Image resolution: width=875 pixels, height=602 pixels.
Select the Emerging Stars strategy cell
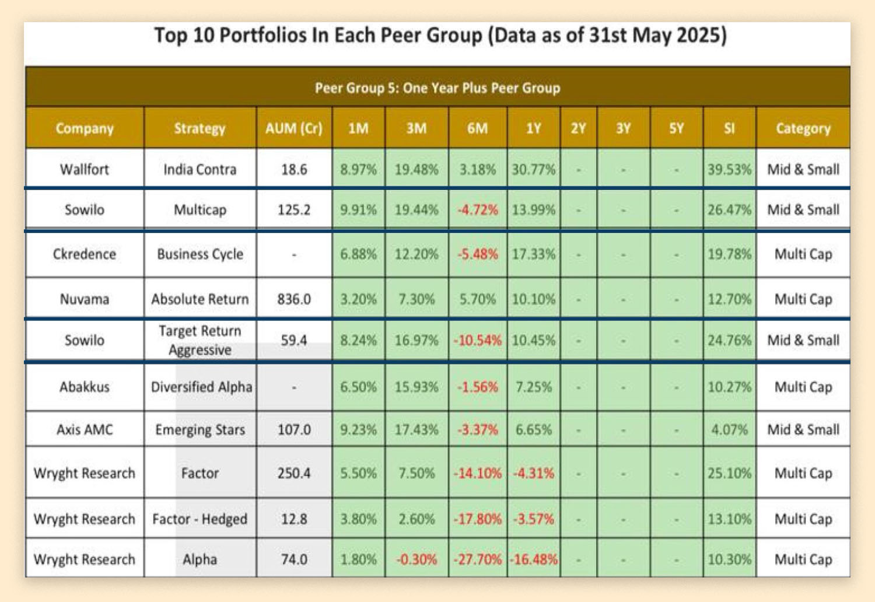199,430
